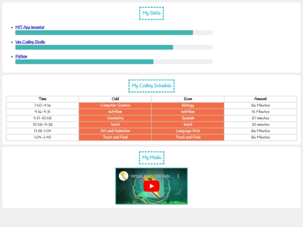Viewport: 303px width, 227px height.
Task: Click the 30 minutes amount cell
Action: (260, 124)
